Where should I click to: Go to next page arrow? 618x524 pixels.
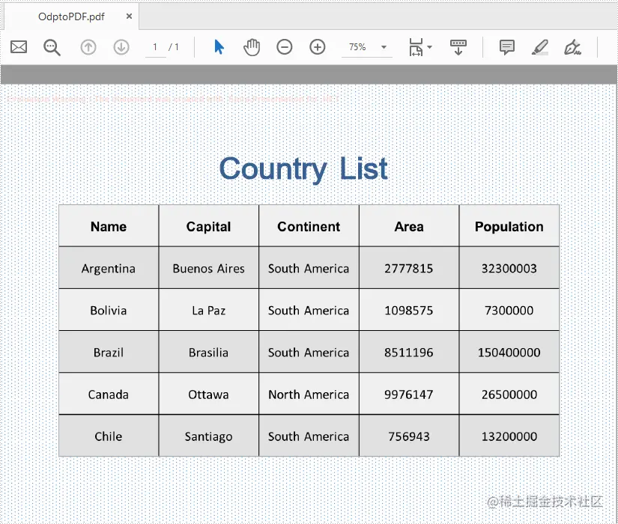pos(121,47)
